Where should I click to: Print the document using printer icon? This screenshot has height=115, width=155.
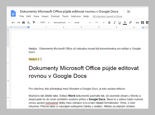pos(24,23)
